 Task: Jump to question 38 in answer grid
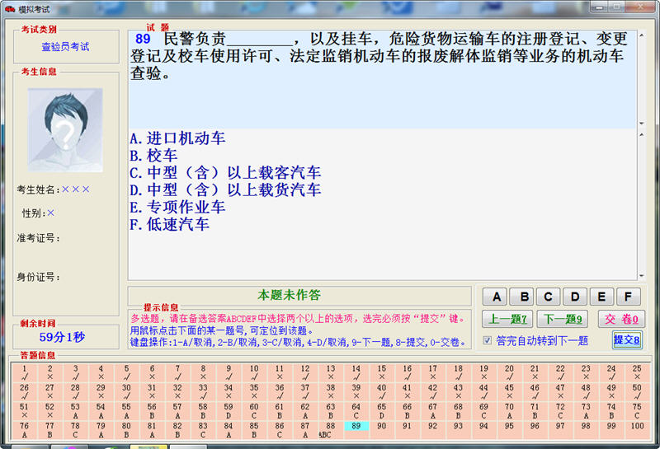[331, 391]
